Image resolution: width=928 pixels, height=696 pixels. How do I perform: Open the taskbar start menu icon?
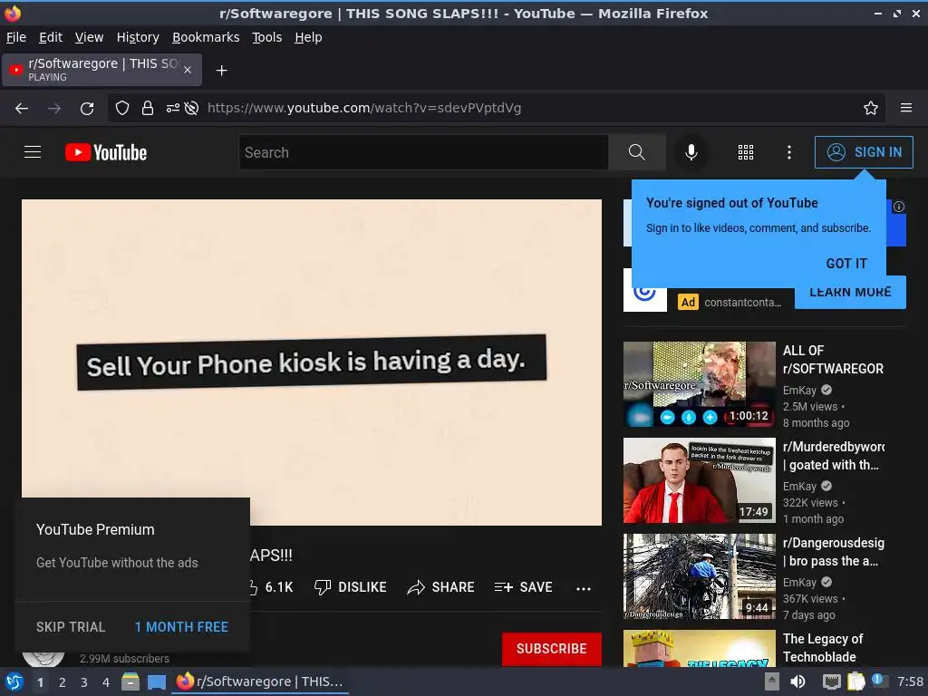14,681
